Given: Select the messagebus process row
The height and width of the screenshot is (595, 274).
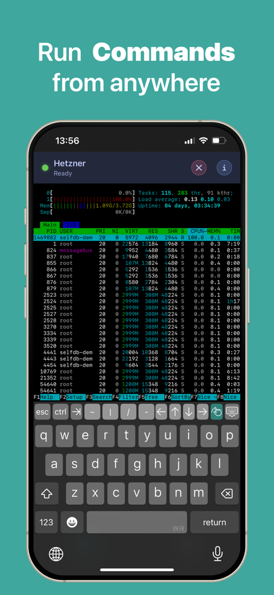Looking at the screenshot, I should pyautogui.click(x=137, y=250).
